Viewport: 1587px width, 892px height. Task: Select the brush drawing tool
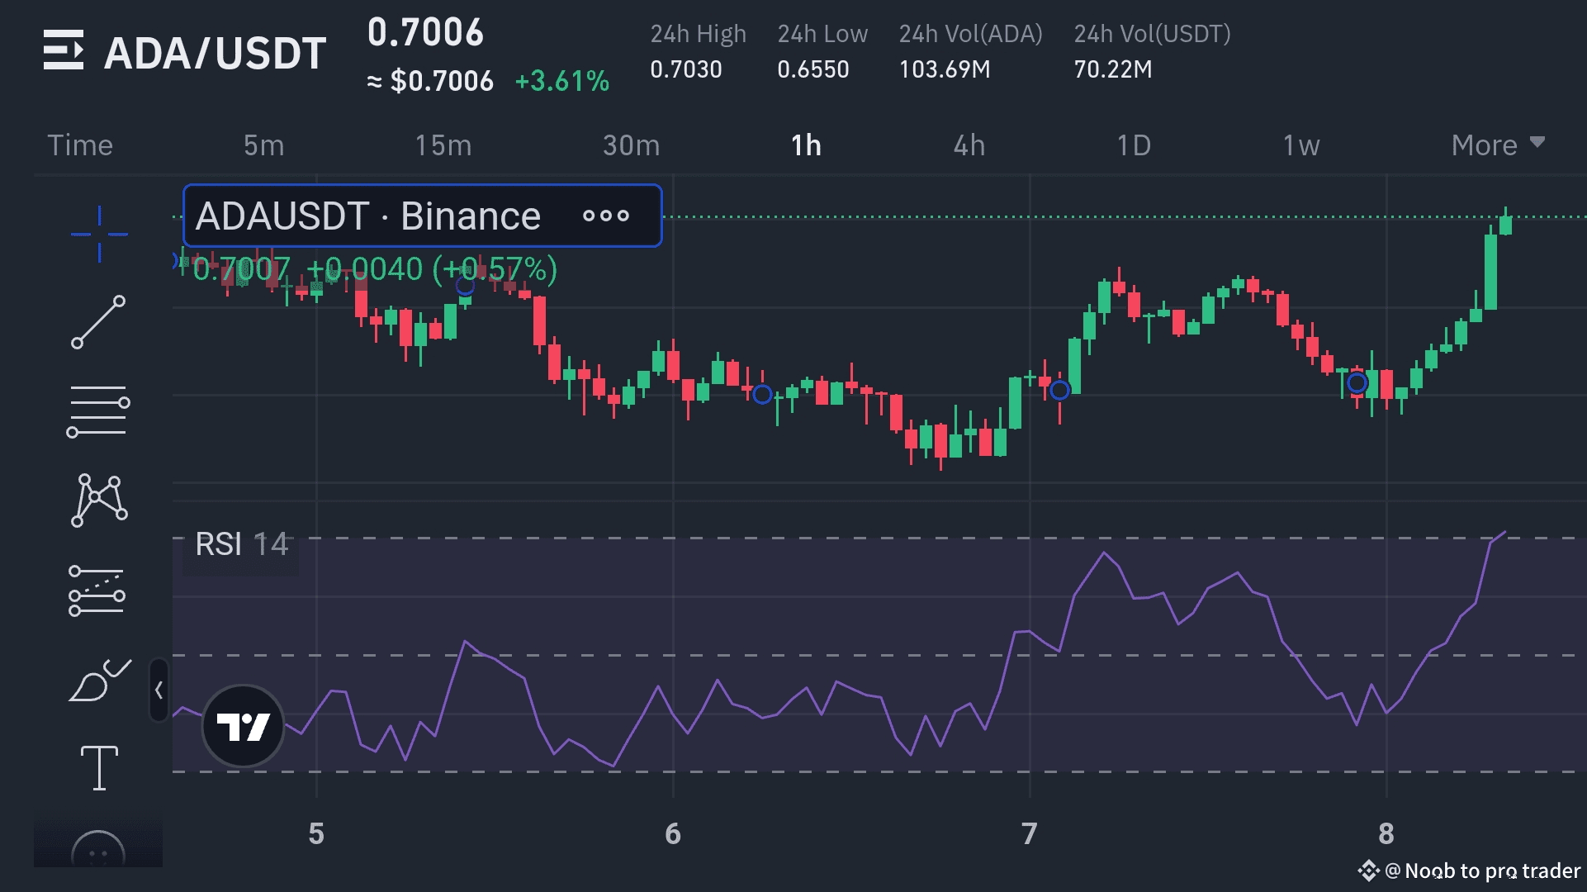point(99,681)
